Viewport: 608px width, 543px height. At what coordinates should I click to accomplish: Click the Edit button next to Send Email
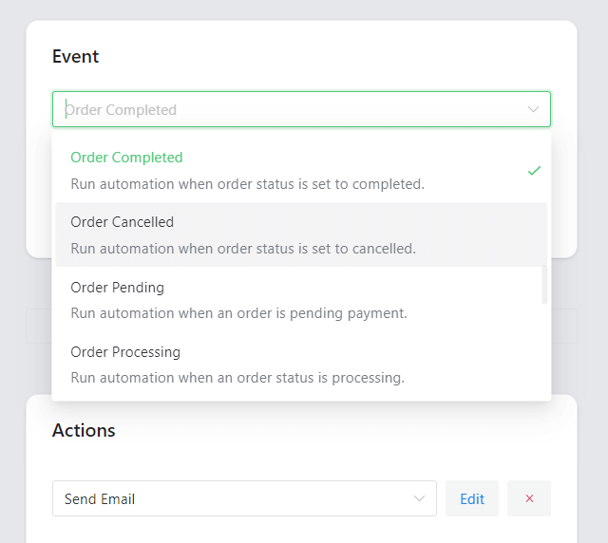472,498
